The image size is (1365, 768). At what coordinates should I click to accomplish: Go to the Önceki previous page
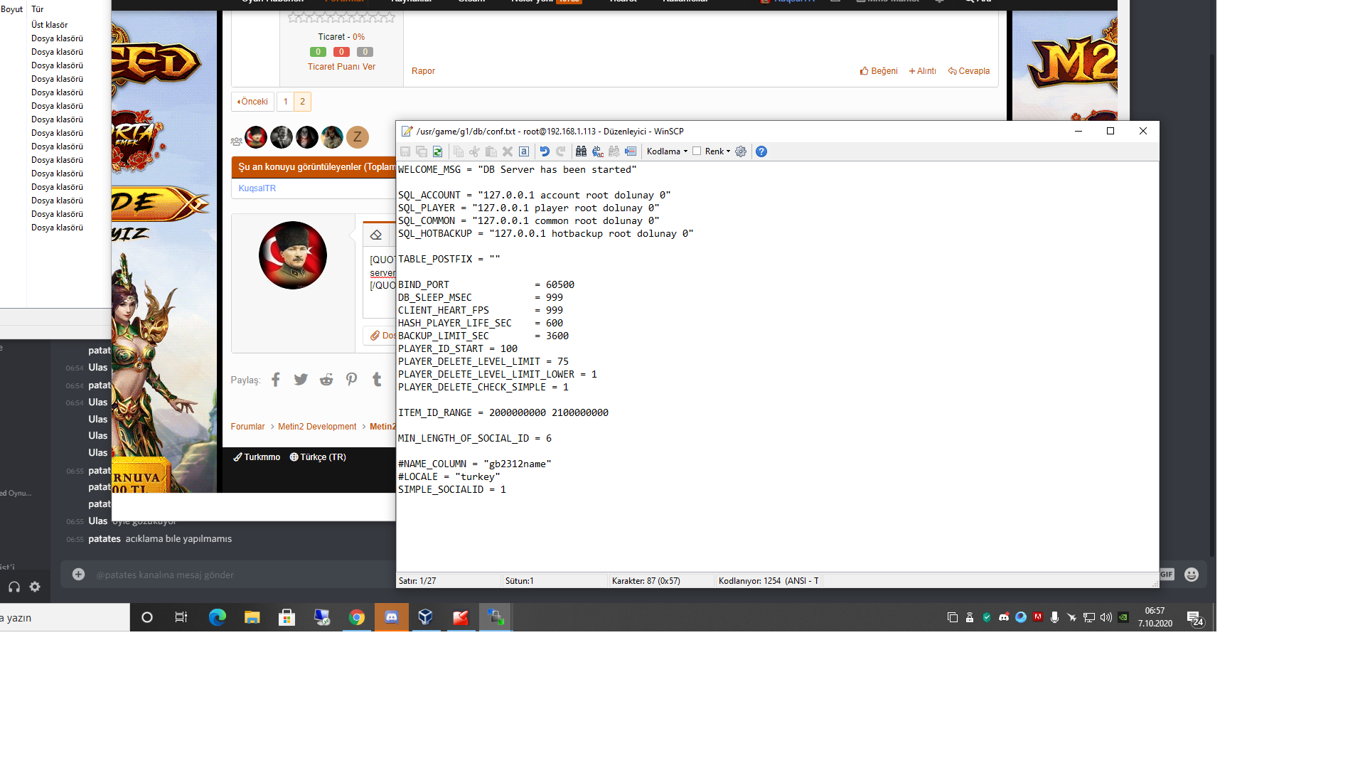point(252,102)
